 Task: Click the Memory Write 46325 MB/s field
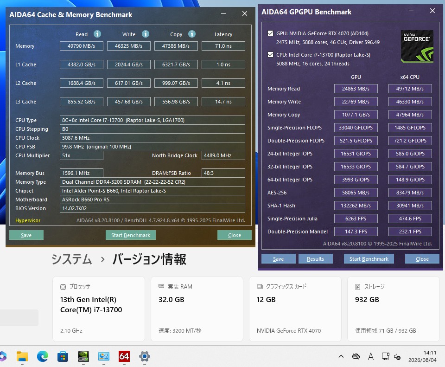pos(128,46)
